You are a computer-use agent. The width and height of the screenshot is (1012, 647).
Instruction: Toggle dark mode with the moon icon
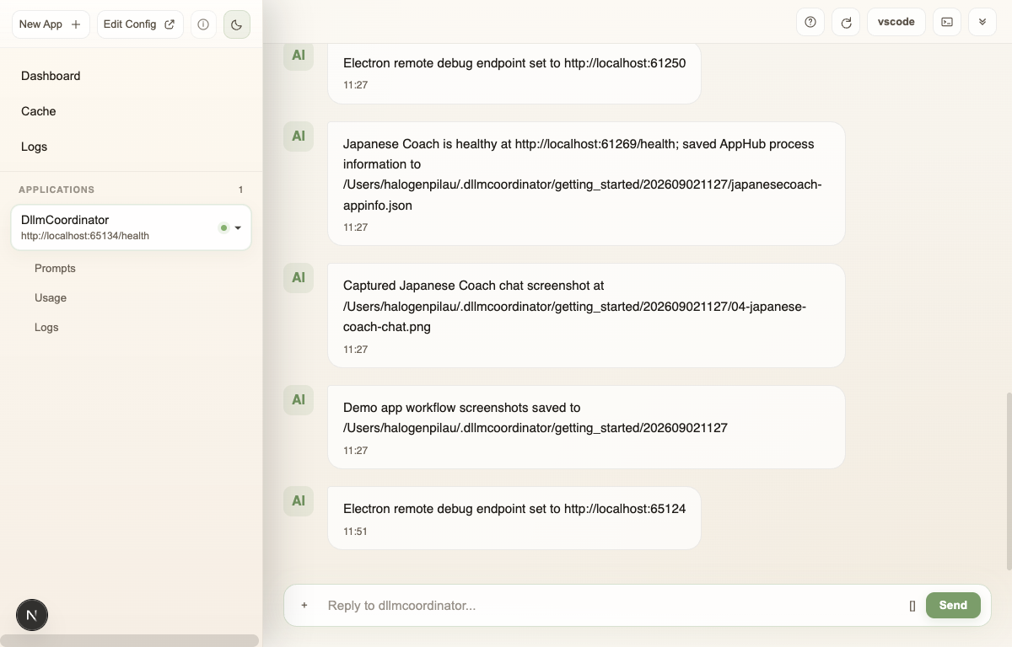coord(236,24)
